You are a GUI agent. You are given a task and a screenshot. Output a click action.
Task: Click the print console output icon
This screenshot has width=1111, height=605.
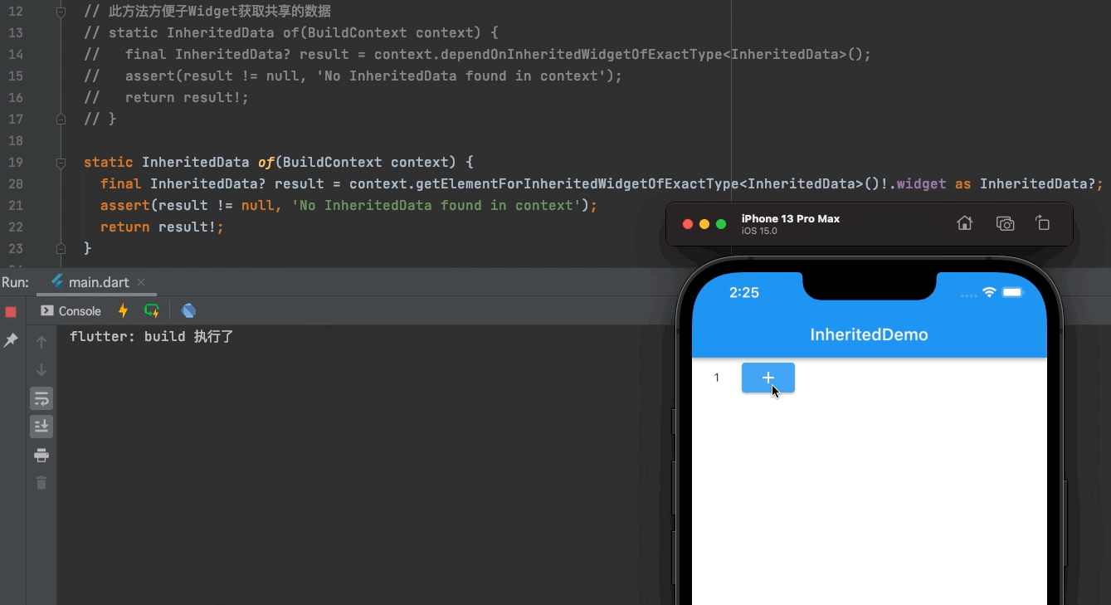point(41,455)
